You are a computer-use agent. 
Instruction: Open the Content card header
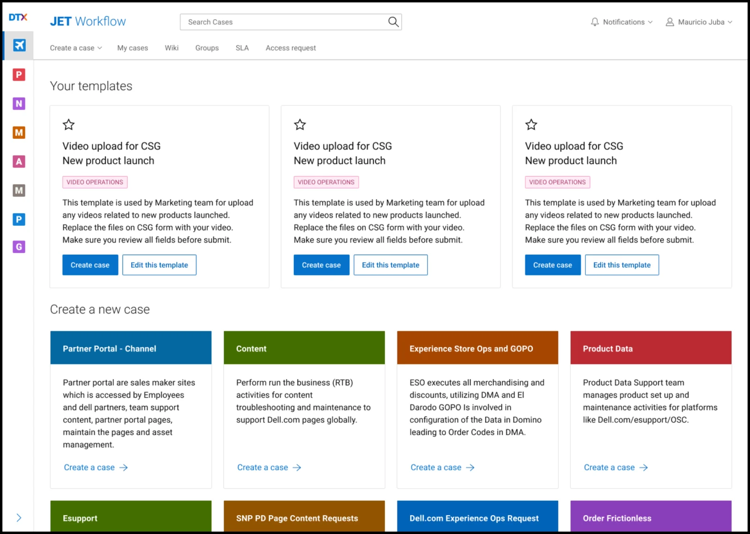[304, 348]
